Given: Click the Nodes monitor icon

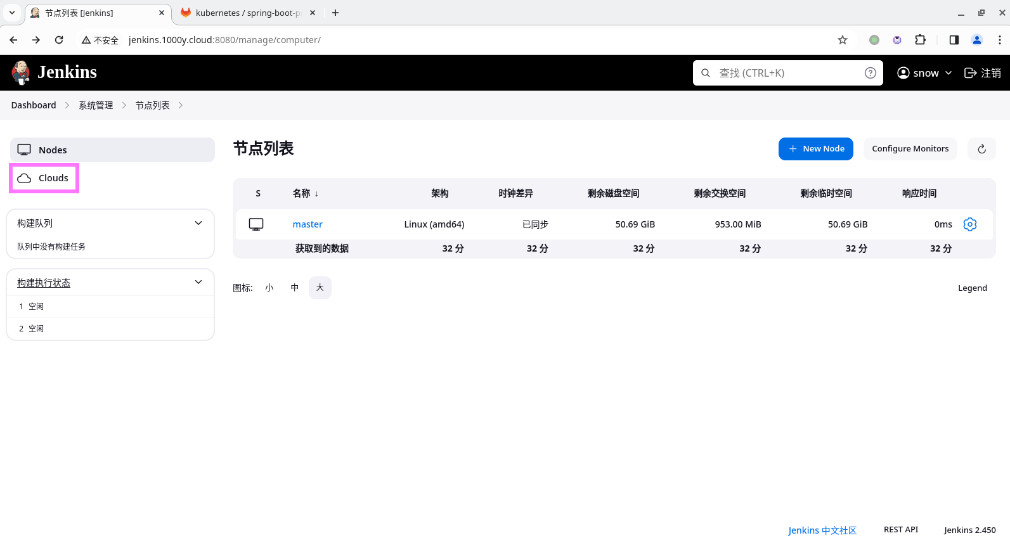Looking at the screenshot, I should [x=24, y=150].
